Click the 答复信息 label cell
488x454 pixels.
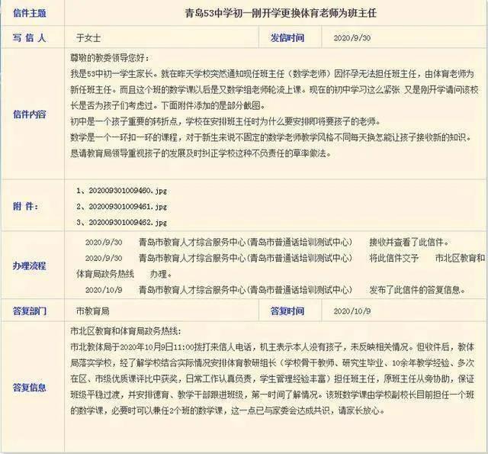(30, 388)
